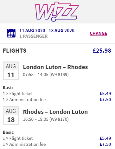Click the outbound £7.50 administration fee price
The image size is (115, 149).
pyautogui.click(x=105, y=100)
